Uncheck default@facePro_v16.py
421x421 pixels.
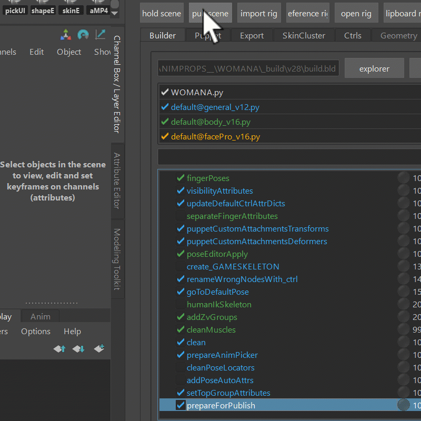tap(165, 136)
